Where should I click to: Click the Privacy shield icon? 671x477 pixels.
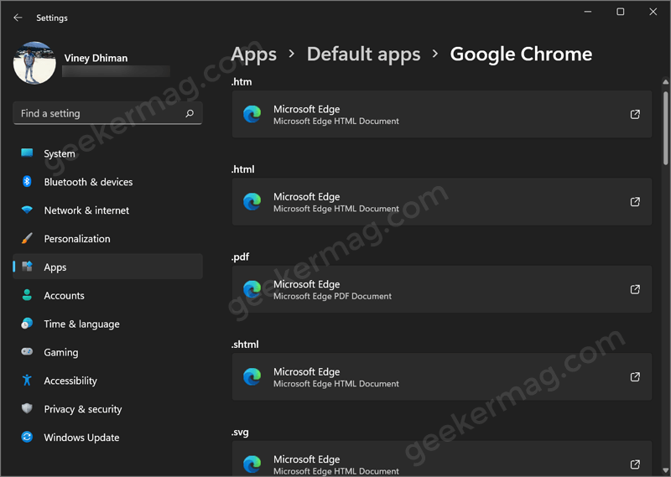[27, 408]
